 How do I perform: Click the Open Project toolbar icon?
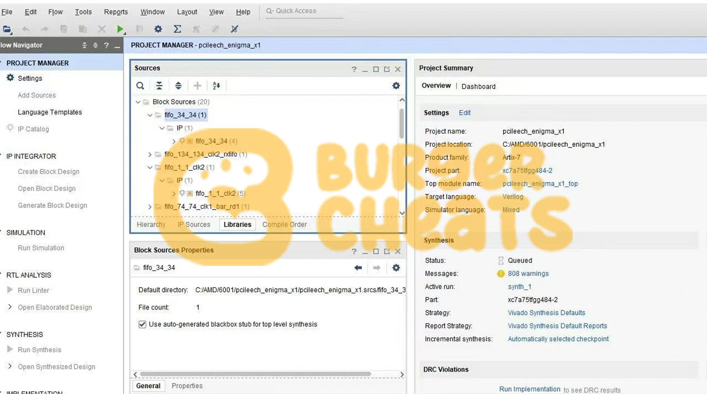click(7, 29)
